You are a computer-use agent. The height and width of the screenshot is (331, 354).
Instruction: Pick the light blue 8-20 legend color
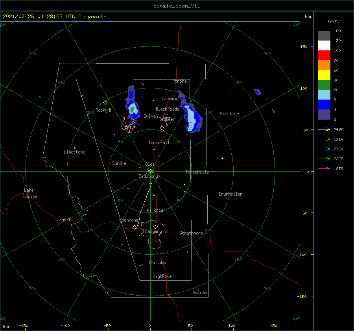point(324,95)
